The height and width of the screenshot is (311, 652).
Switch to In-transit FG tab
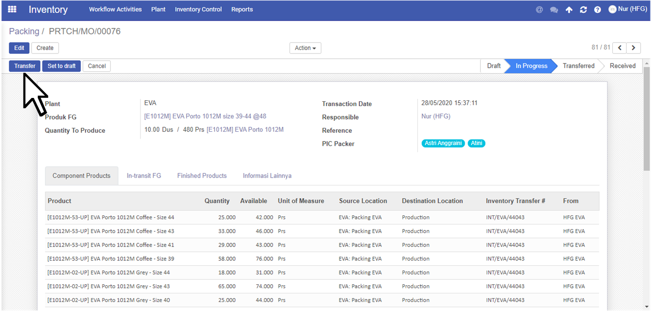point(144,176)
